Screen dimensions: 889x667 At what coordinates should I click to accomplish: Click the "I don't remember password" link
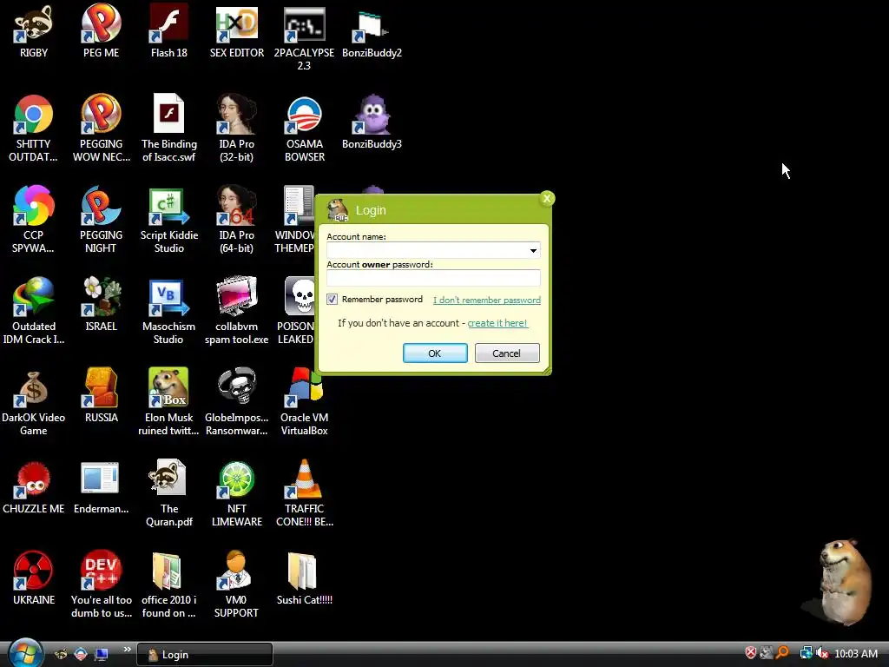tap(487, 300)
